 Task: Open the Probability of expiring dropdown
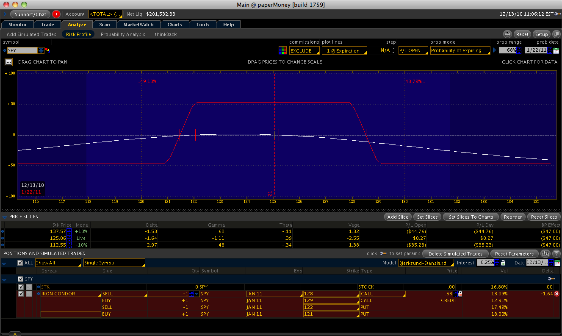460,50
